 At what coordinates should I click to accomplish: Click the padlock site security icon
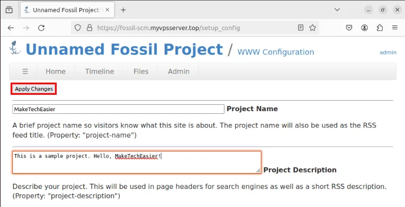pyautogui.click(x=89, y=28)
